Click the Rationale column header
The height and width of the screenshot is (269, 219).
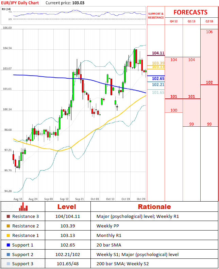coord(154,207)
